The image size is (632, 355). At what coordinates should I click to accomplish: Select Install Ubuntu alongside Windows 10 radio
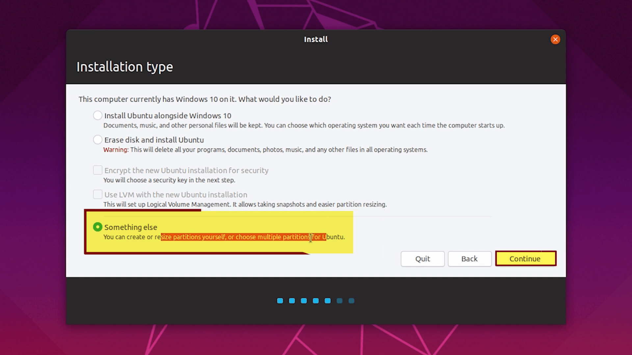click(97, 115)
